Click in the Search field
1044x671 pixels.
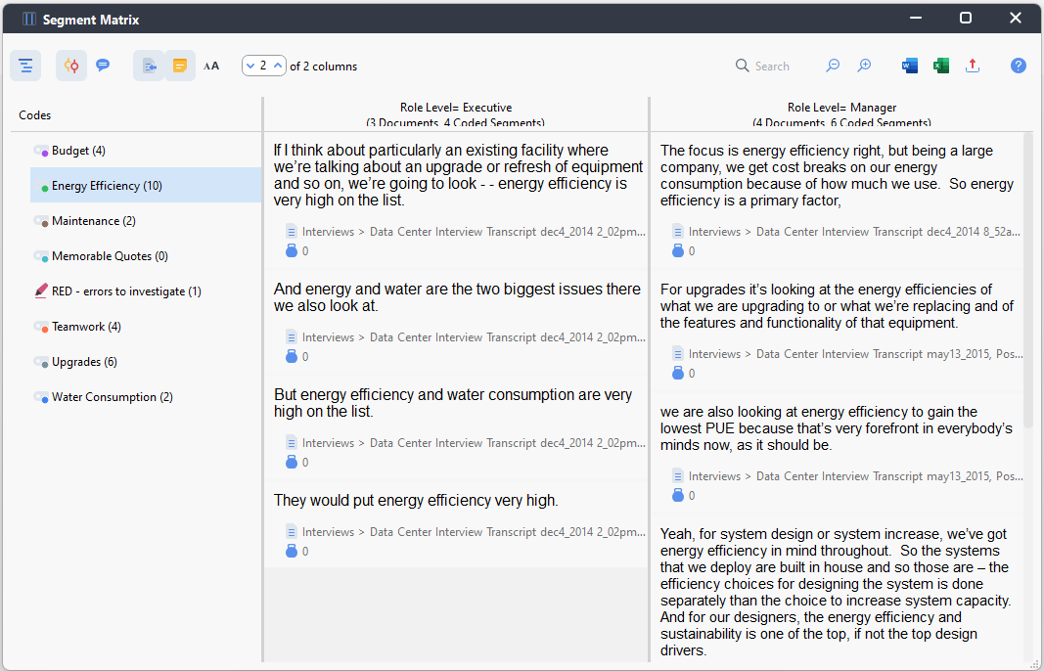772,66
